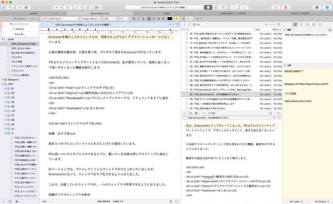Switch to outliner group mode
Image resolution: width=333 pixels, height=204 pixels.
click(x=223, y=7)
